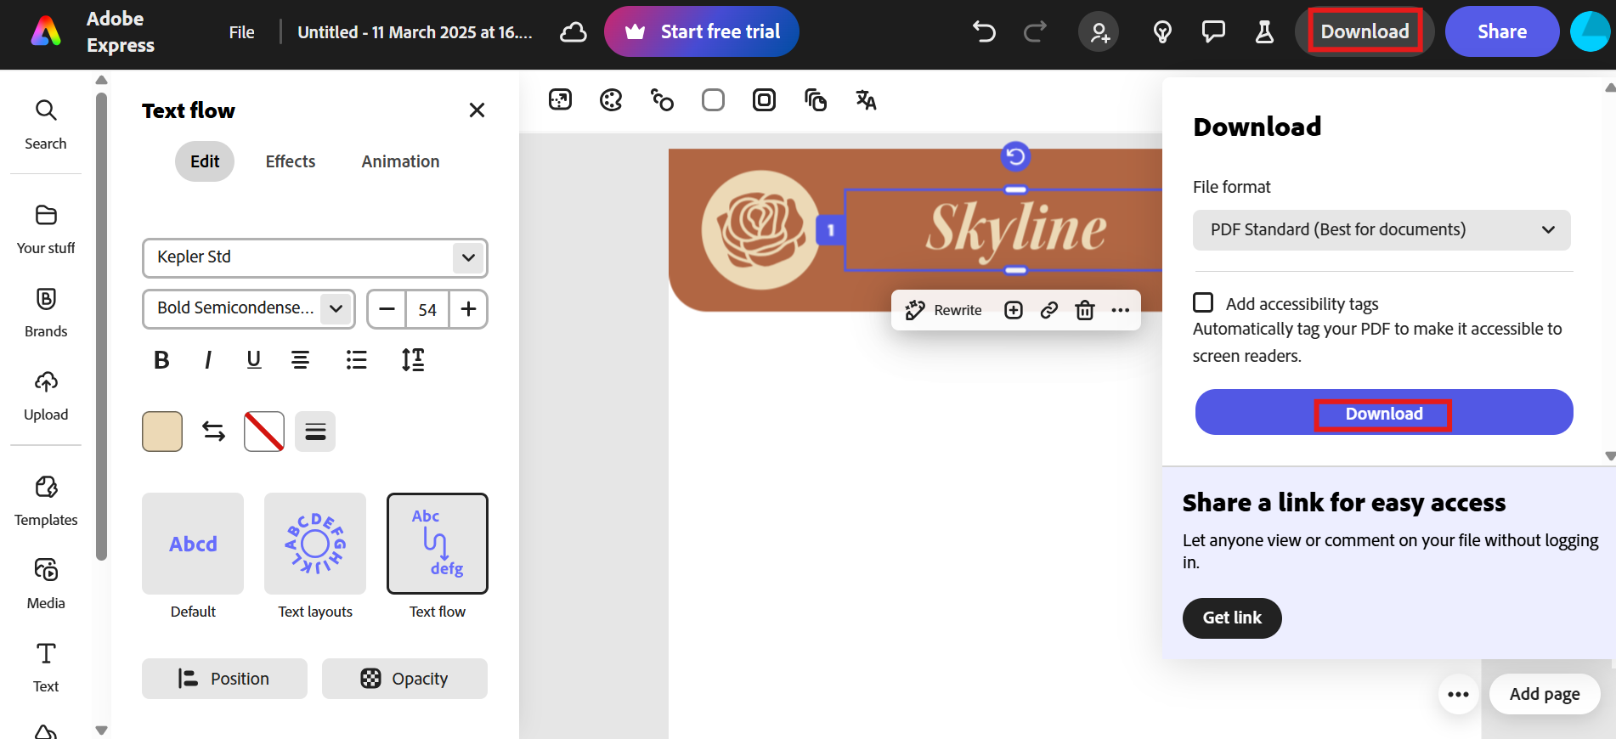The height and width of the screenshot is (739, 1616).
Task: Open the PDF Standard file format dropdown
Action: (1381, 230)
